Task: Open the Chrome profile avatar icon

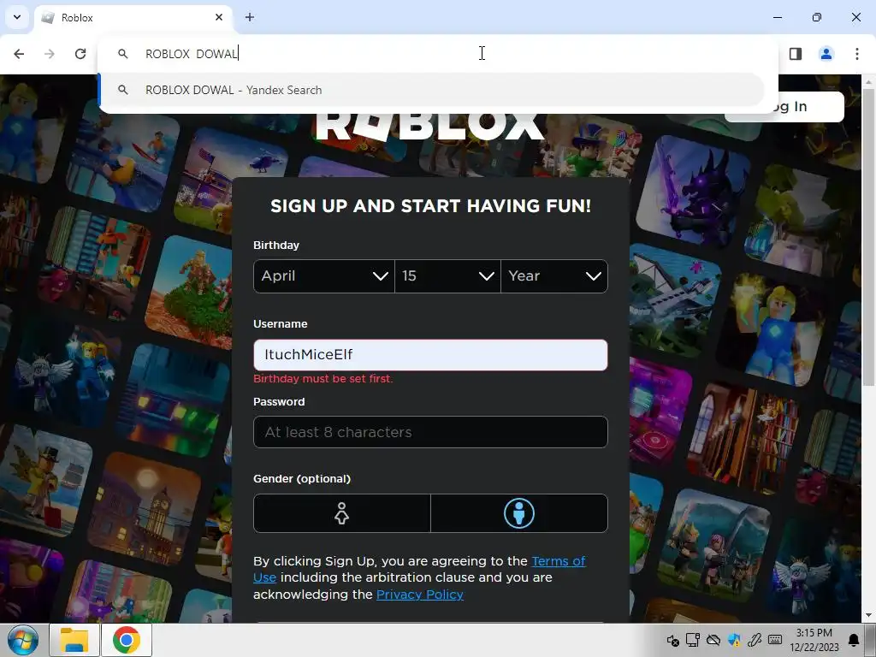Action: pyautogui.click(x=826, y=54)
